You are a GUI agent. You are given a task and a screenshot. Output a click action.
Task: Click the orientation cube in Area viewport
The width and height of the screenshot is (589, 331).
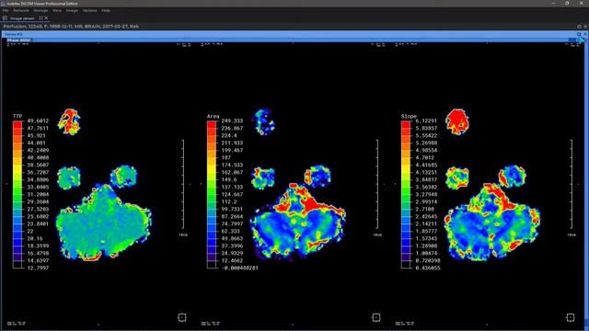click(376, 317)
